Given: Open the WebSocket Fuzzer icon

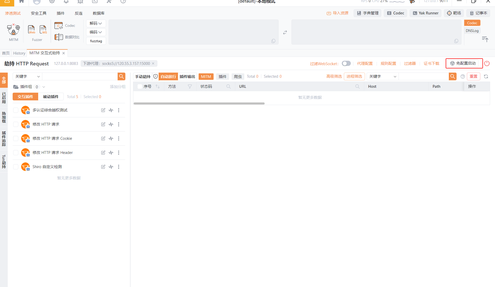Looking at the screenshot, I should [x=43, y=30].
